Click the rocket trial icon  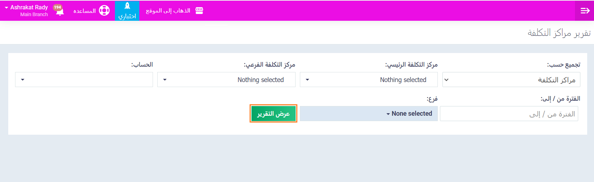(127, 6)
